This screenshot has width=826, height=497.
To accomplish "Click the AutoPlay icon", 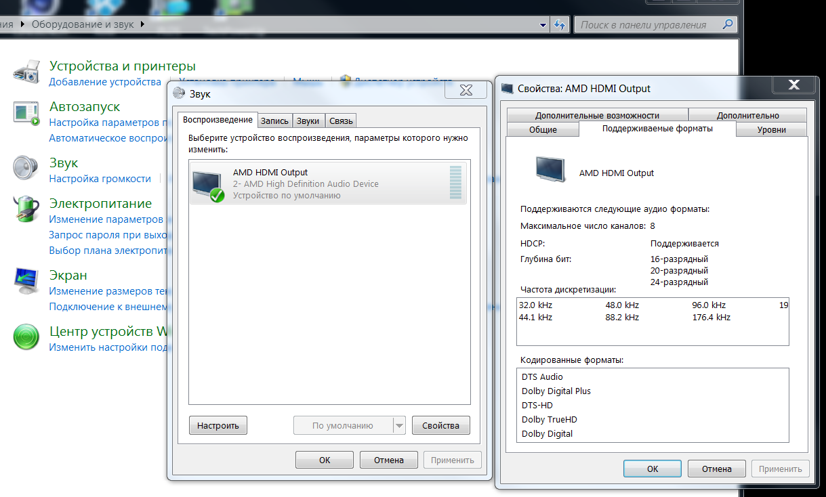I will (x=27, y=113).
